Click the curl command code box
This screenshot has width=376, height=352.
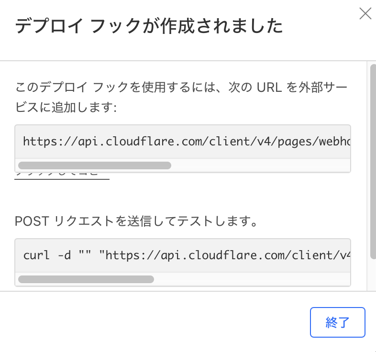(x=183, y=255)
